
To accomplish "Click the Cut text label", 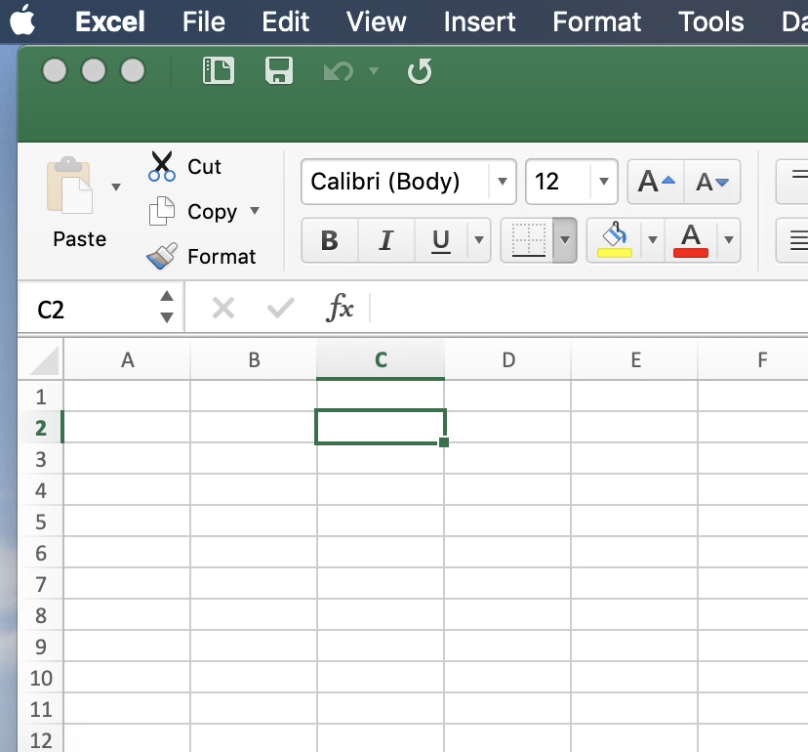I will [204, 167].
